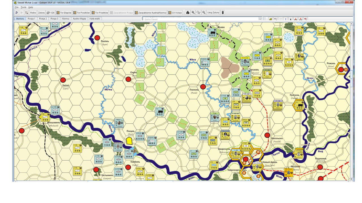The height and width of the screenshot is (203, 362).
Task: Select the 3-4-6 counter at Włocławek
Action: coord(45,117)
